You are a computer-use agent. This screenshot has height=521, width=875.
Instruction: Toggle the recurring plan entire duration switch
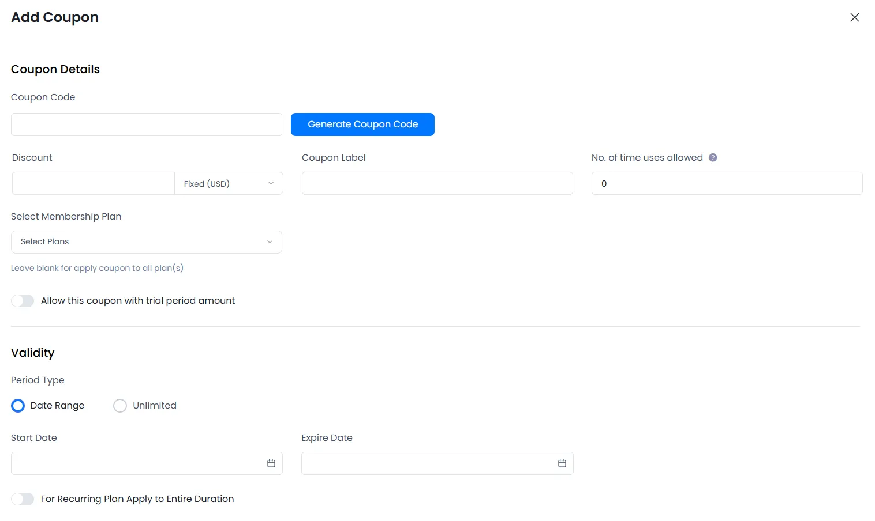23,499
